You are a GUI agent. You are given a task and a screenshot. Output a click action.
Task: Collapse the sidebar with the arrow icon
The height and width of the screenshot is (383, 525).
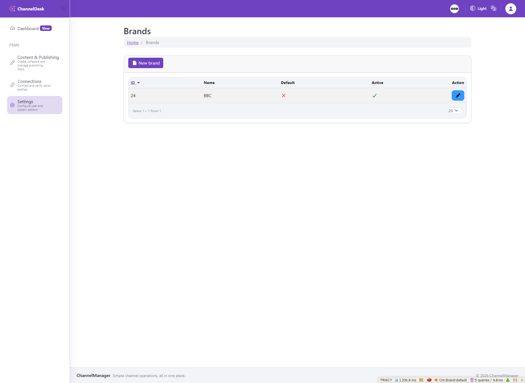pyautogui.click(x=63, y=9)
